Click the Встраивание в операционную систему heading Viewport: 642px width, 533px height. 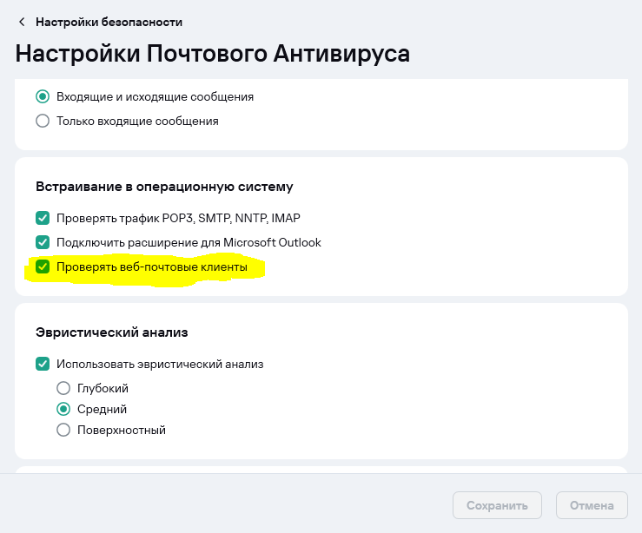(x=164, y=187)
